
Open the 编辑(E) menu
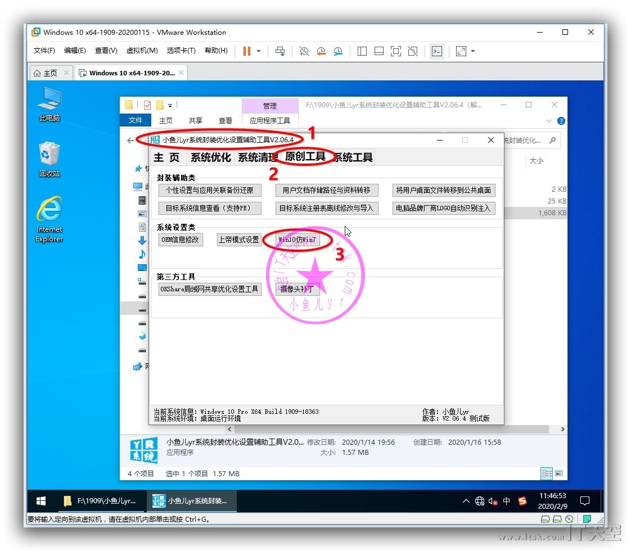pos(75,51)
